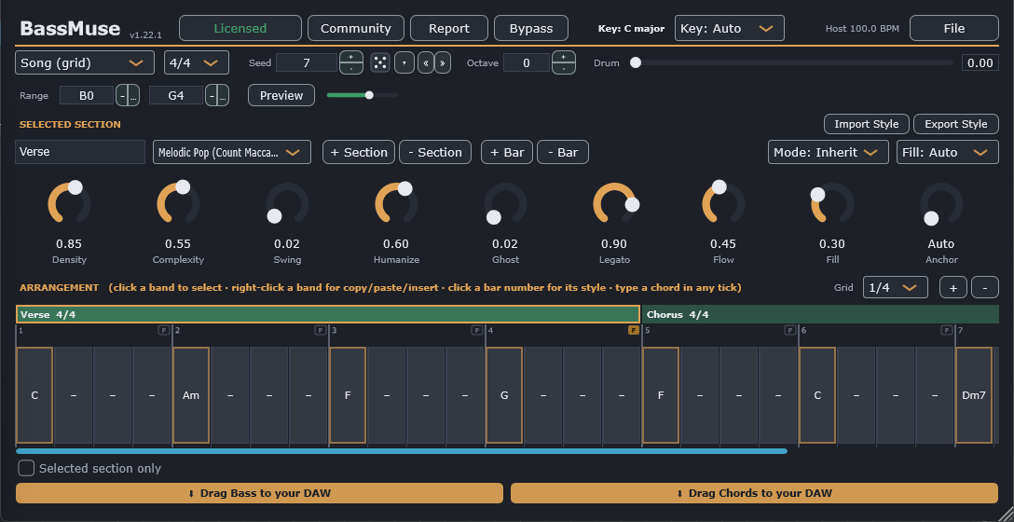The width and height of the screenshot is (1014, 522).
Task: Open Grid 1/4 resolution dropdown
Action: 896,287
